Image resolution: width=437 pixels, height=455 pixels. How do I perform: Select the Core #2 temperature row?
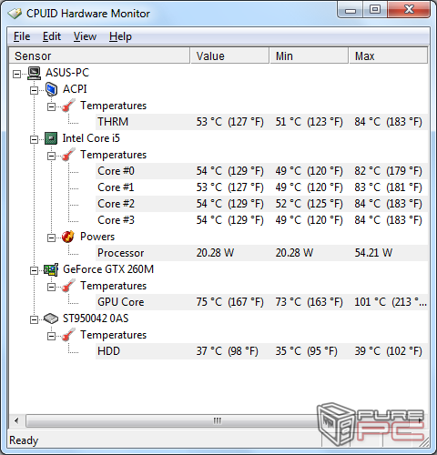click(x=261, y=204)
